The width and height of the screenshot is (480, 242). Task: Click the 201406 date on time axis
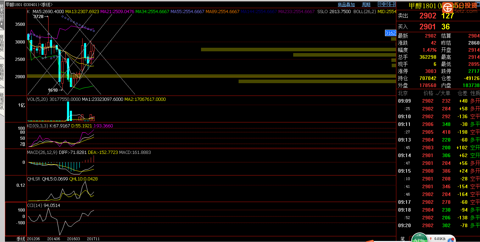pyautogui.click(x=54, y=239)
